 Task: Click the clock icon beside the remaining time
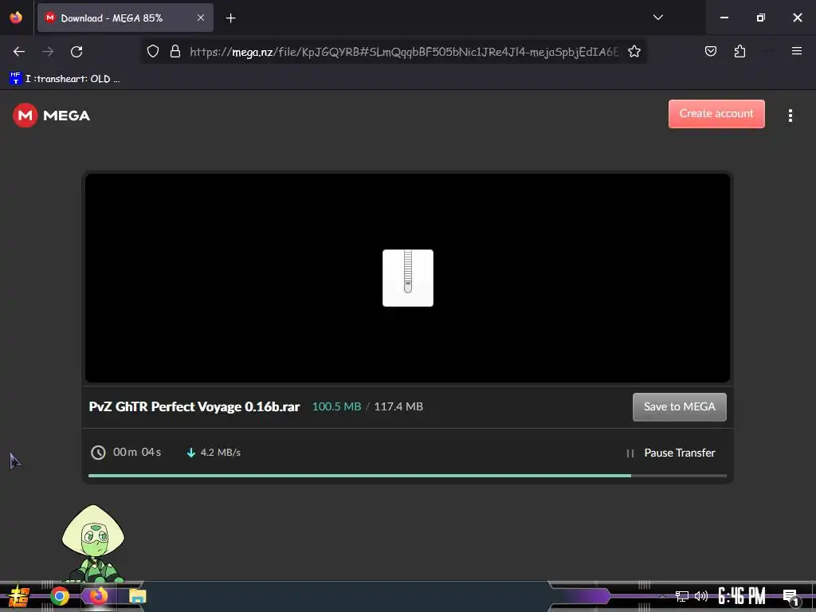tap(98, 453)
